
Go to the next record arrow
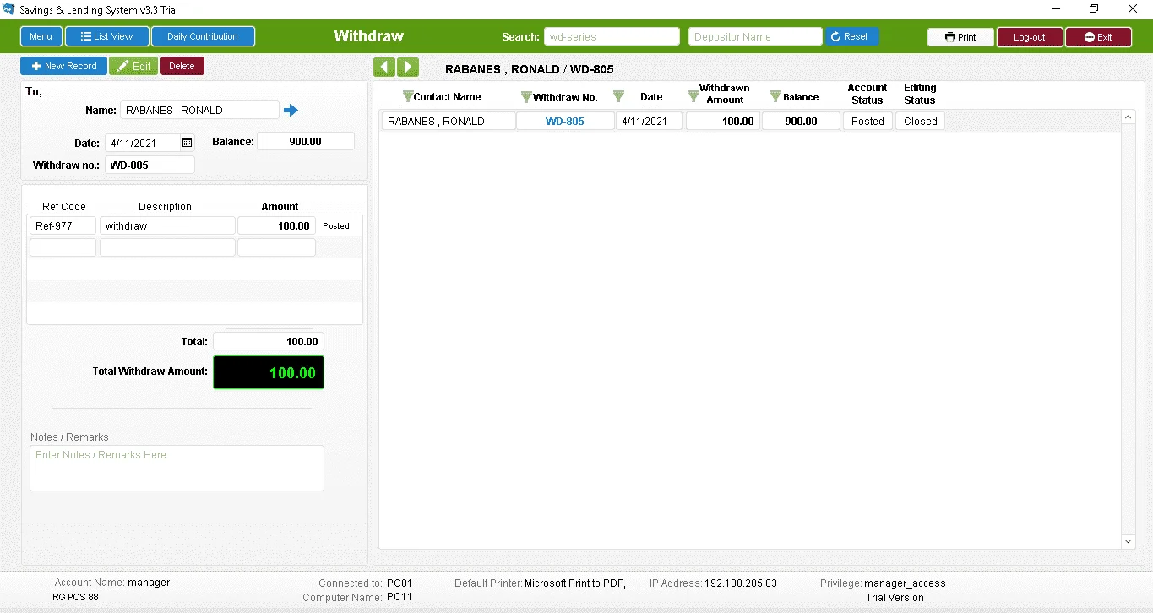(x=408, y=68)
